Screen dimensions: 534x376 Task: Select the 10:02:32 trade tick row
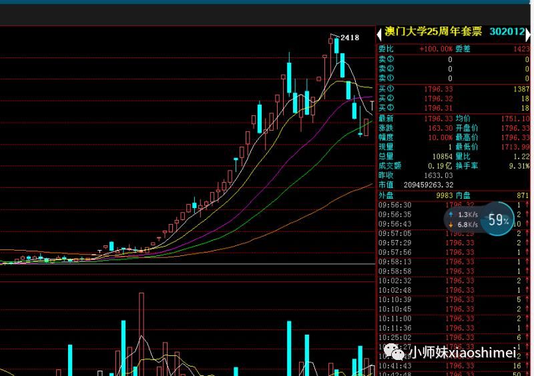(x=454, y=281)
